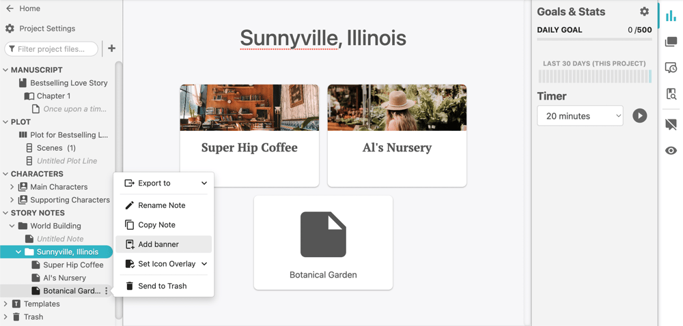Collapse the PLOT section
The image size is (683, 326).
pyautogui.click(x=5, y=122)
